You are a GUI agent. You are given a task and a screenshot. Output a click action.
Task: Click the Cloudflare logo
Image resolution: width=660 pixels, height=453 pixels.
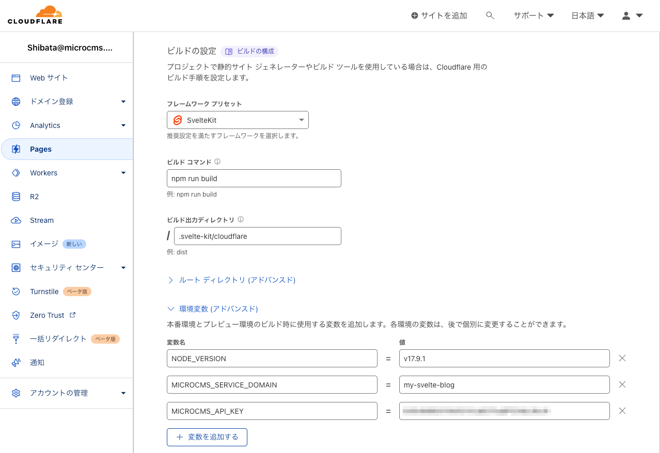click(35, 15)
